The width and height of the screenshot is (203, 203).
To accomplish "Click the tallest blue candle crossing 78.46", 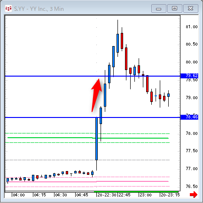I will [97, 139].
